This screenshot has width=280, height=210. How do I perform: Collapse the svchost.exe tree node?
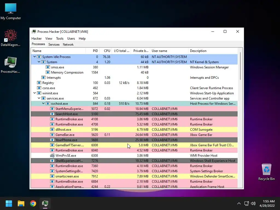pos(43,103)
